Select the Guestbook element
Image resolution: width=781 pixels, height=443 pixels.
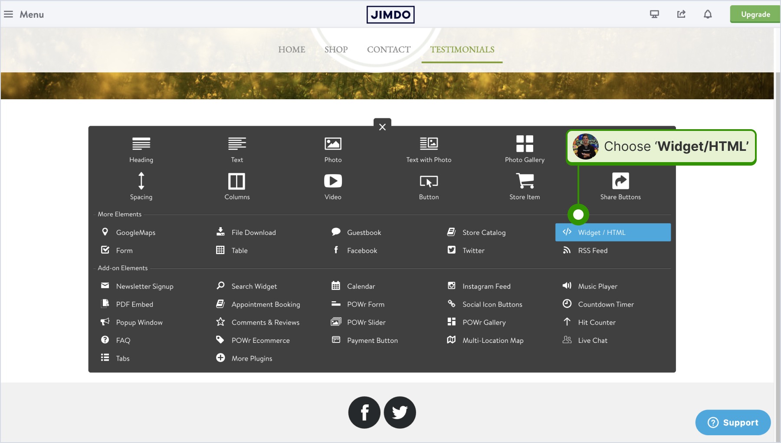click(356, 232)
